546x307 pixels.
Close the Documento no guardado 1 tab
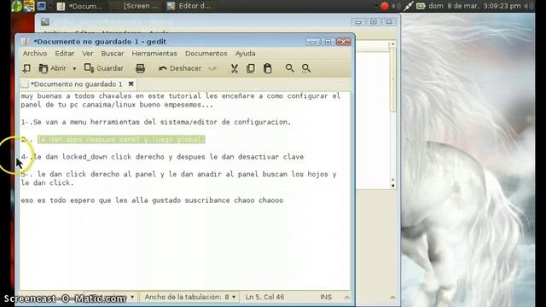pos(131,84)
